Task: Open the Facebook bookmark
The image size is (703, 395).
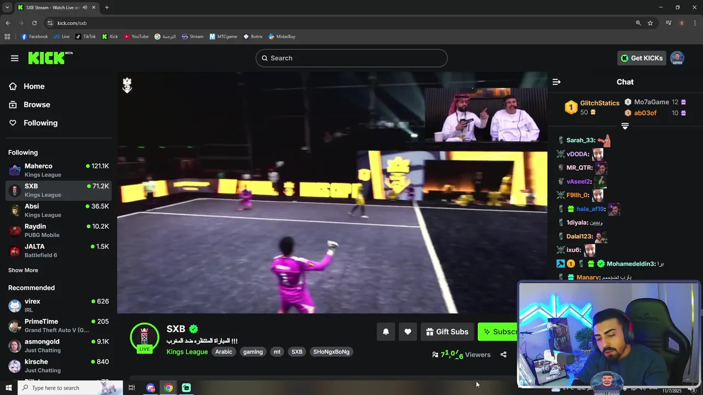Action: (35, 37)
